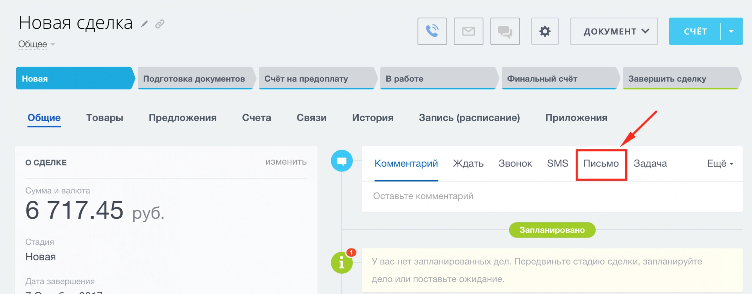Select the Комментарий timeline tab

(406, 164)
